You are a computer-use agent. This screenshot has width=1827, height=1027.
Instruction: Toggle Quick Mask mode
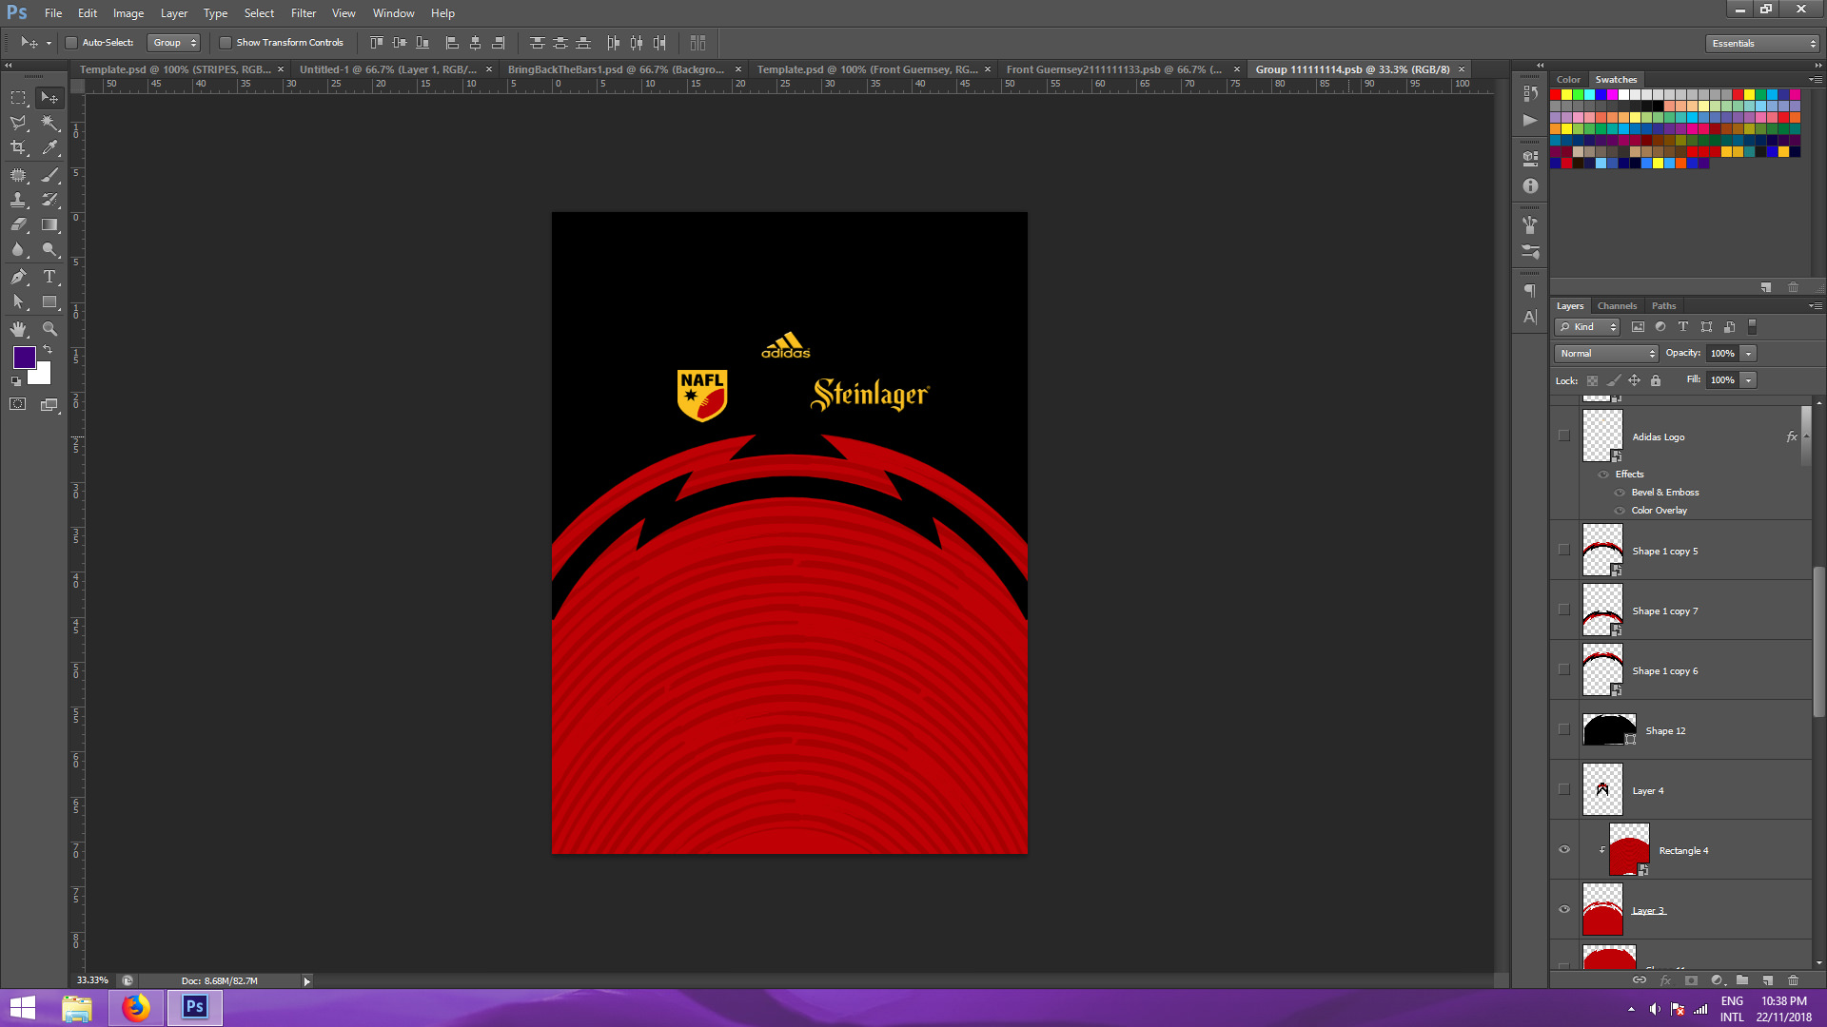pyautogui.click(x=18, y=404)
